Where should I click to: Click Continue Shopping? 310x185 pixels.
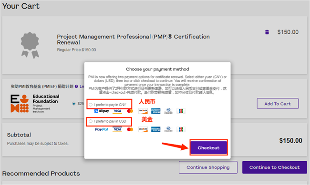coord(208,167)
